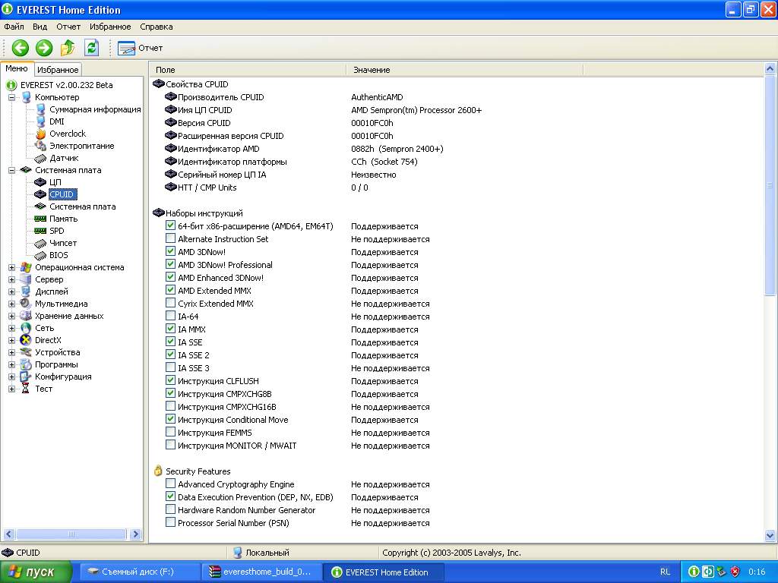Open the Избранное menu in menu bar
Viewport: 778px width, 583px height.
click(x=110, y=27)
